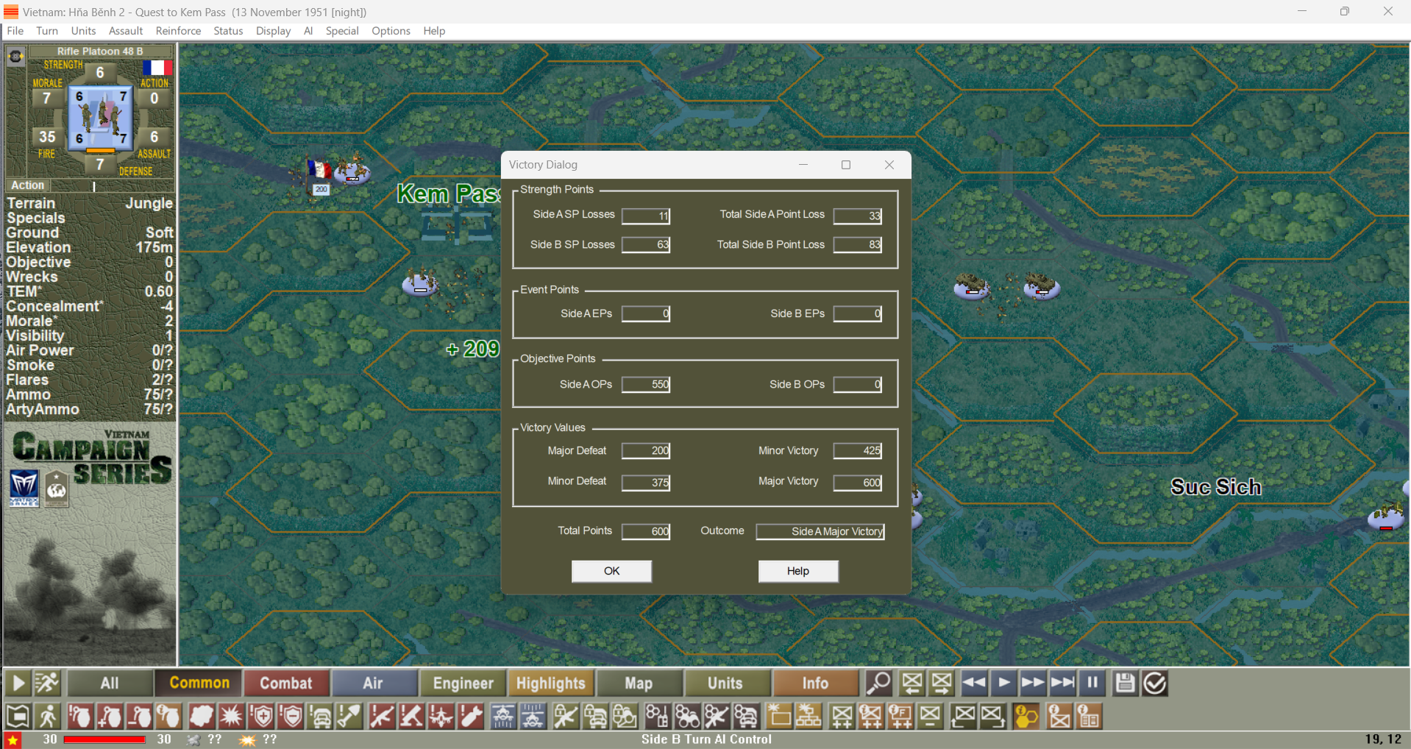Screen dimensions: 1411x749
Task: Click the Major Victory value field
Action: pyautogui.click(x=858, y=482)
